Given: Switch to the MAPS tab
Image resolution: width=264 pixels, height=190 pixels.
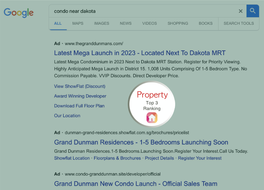Looking at the screenshot, I should (x=78, y=23).
